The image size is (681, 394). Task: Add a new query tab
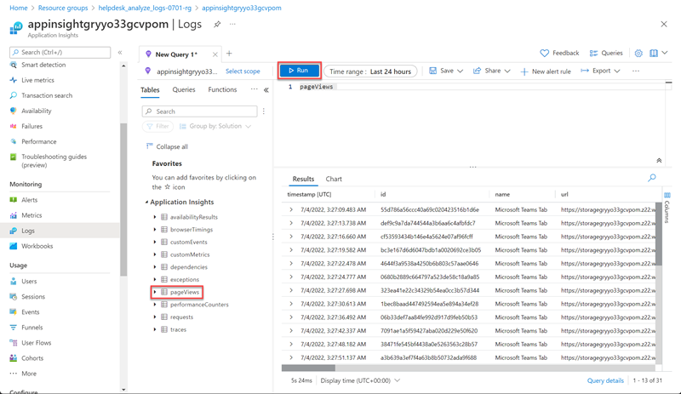[229, 54]
